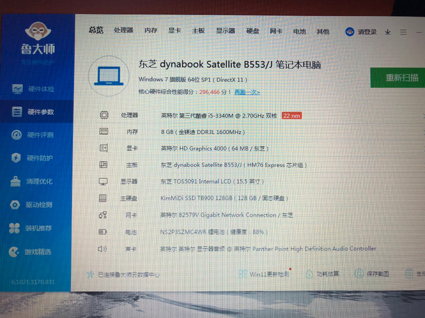Click the HM76 Express motherboard text

[x=234, y=165]
